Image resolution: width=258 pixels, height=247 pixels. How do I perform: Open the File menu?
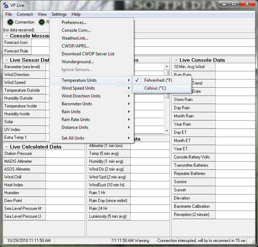[9, 14]
